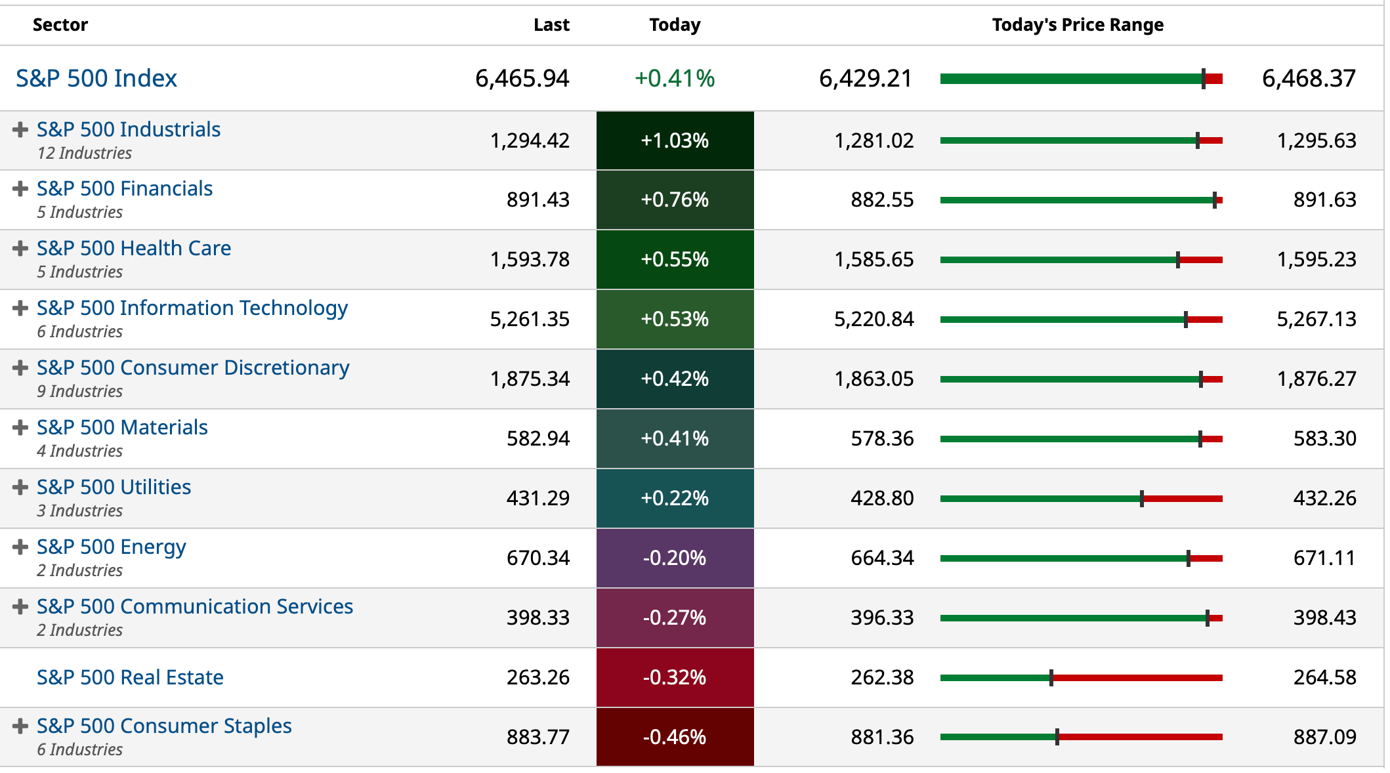The height and width of the screenshot is (773, 1390).
Task: Open the S&P 500 Index link
Action: [96, 79]
